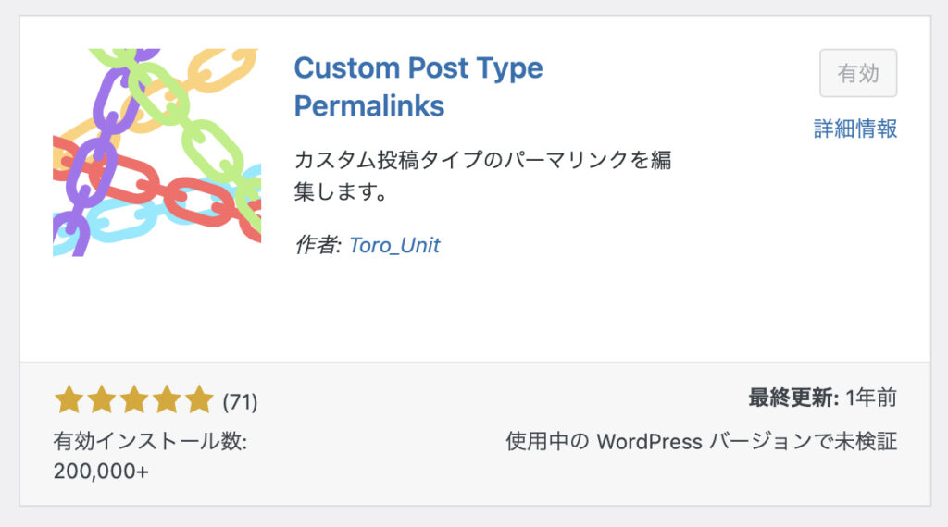This screenshot has height=527, width=948.
Task: Click the fifth rating star
Action: 200,399
